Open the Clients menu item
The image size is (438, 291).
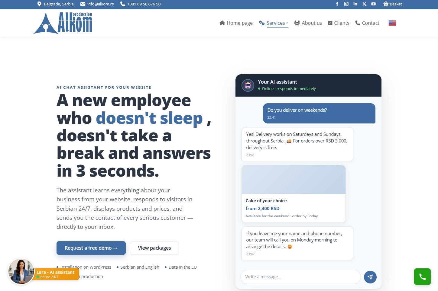tap(339, 23)
